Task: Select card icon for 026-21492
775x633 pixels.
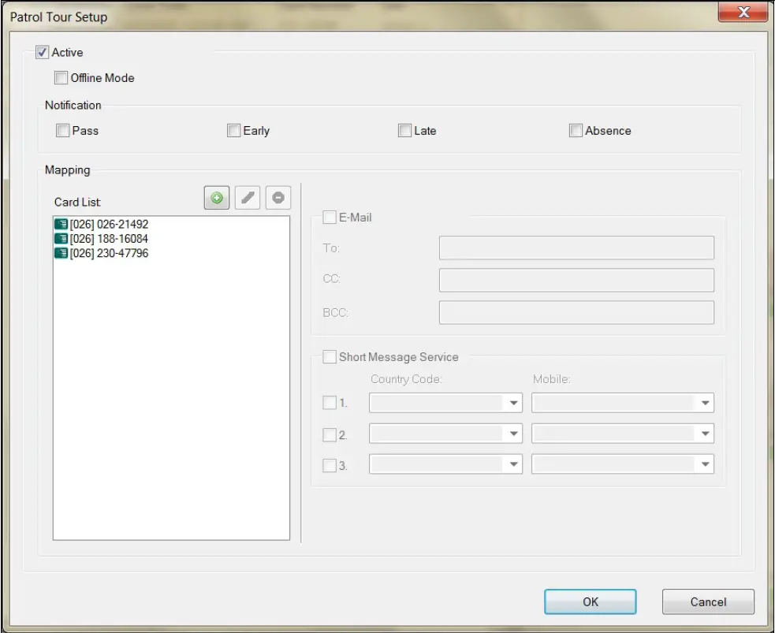Action: tap(61, 225)
